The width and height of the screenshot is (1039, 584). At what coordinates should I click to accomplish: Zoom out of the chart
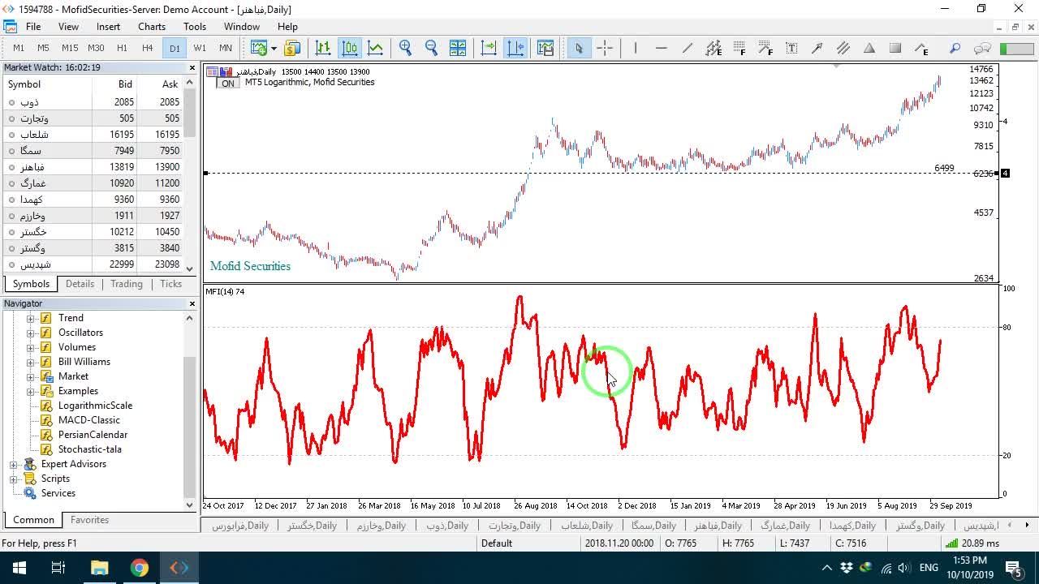coord(432,48)
